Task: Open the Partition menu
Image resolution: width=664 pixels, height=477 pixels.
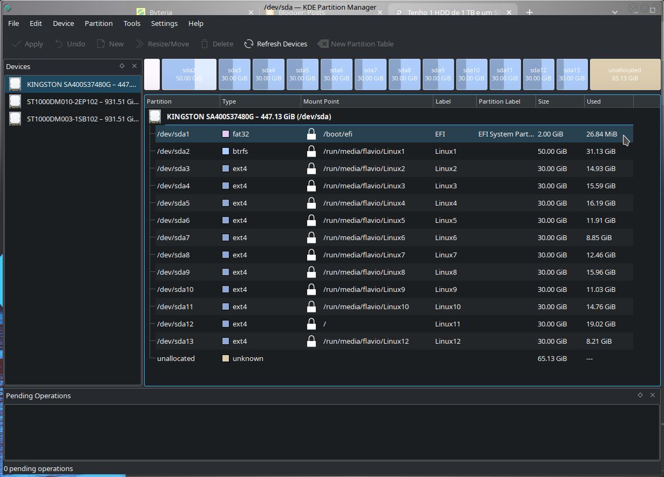Action: (x=99, y=23)
